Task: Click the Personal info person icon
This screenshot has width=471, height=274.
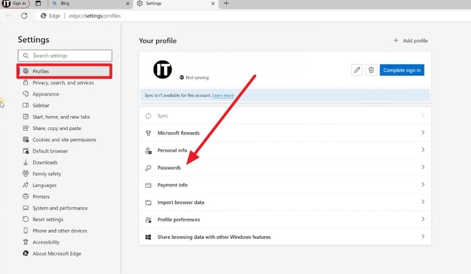Action: [x=149, y=151]
